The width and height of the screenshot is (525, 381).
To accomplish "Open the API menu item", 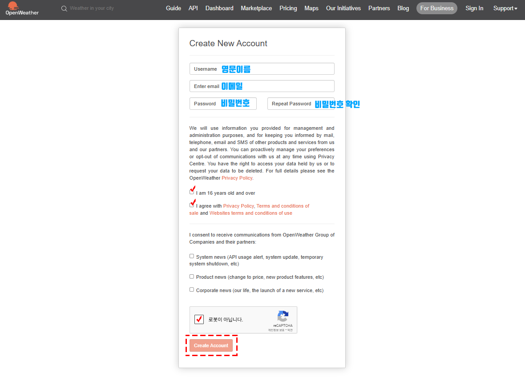I will pos(193,8).
